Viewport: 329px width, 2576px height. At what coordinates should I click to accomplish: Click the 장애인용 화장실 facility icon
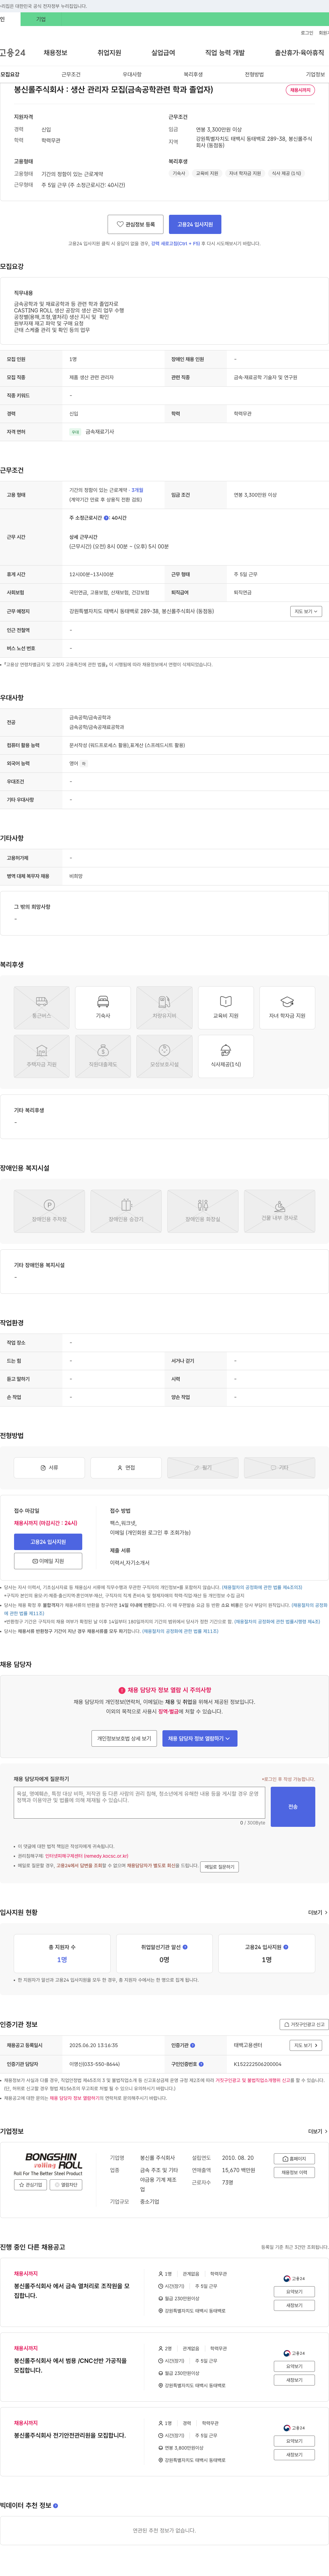pos(203,1211)
